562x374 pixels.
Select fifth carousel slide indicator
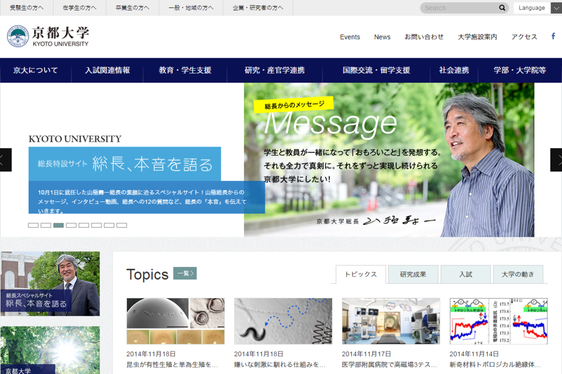coord(83,225)
